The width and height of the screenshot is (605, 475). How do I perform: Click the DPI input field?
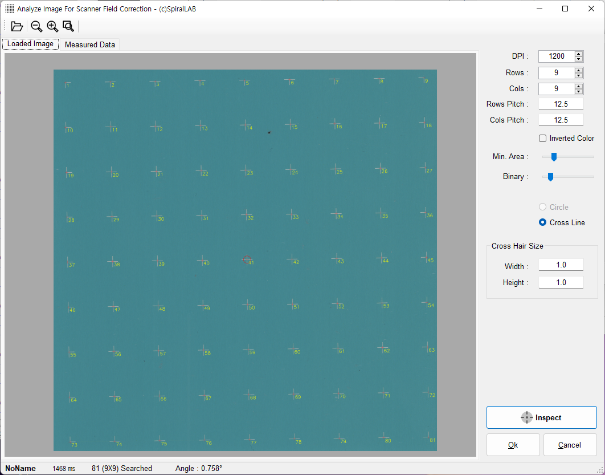tap(557, 56)
